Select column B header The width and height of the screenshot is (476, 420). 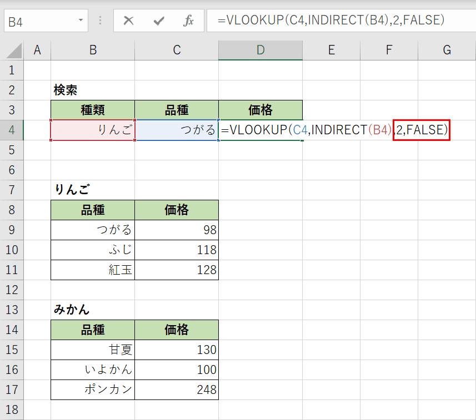(93, 50)
